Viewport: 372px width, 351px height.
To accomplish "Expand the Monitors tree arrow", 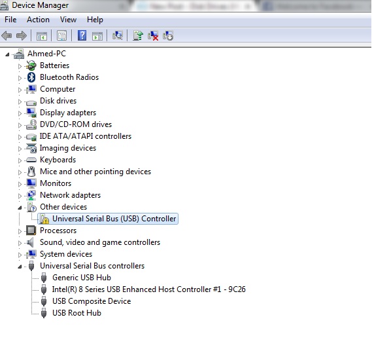I will pos(20,184).
